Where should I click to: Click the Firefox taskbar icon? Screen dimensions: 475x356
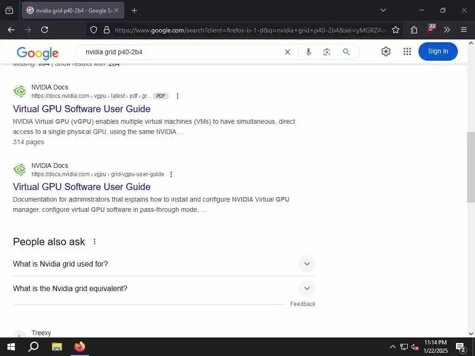coord(80,347)
